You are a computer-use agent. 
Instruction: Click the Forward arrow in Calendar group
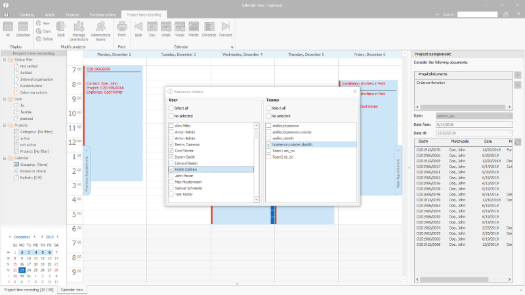pos(226,28)
